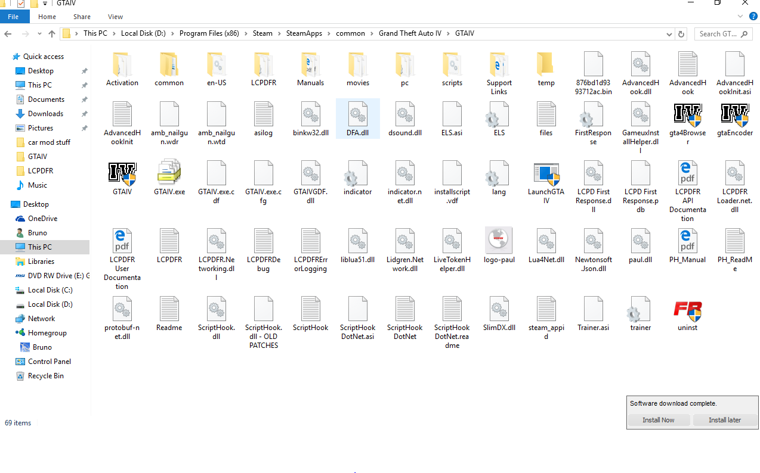Image resolution: width=760 pixels, height=473 pixels.
Task: Open recent locations dropdown arrow
Action: tap(39, 34)
